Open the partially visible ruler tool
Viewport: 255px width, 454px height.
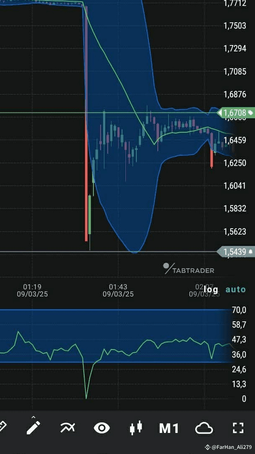tap(3, 427)
